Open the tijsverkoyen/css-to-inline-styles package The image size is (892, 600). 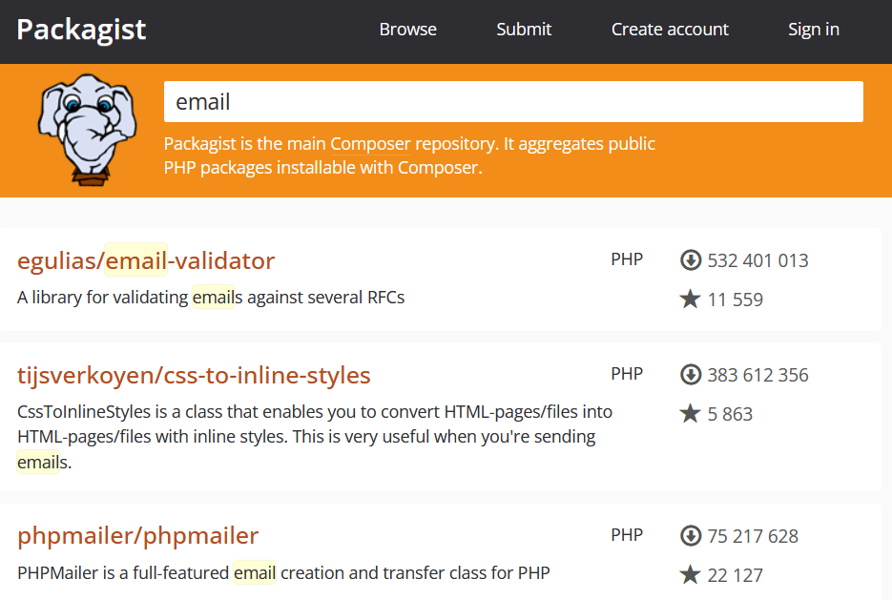tap(194, 375)
